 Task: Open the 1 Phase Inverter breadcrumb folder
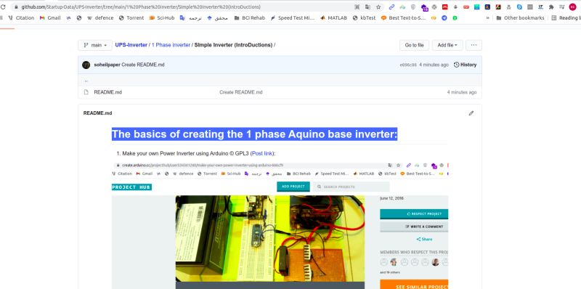pos(171,45)
